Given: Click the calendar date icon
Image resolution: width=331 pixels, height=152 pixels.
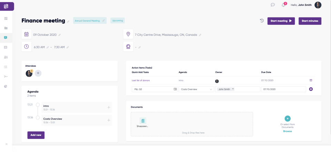Looking at the screenshot, I should click(27, 34).
